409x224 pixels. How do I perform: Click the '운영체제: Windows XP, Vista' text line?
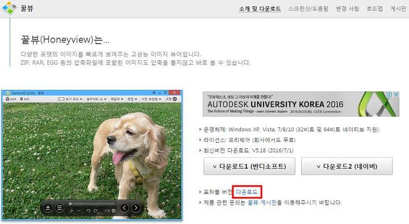click(291, 130)
